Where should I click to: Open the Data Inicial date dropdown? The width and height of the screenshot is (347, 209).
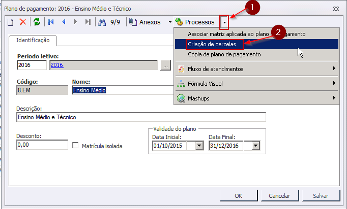[x=198, y=146]
